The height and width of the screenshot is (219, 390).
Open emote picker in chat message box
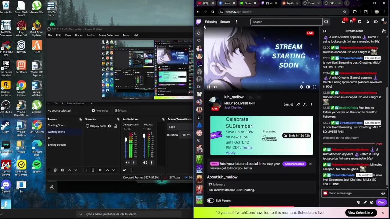[383, 193]
